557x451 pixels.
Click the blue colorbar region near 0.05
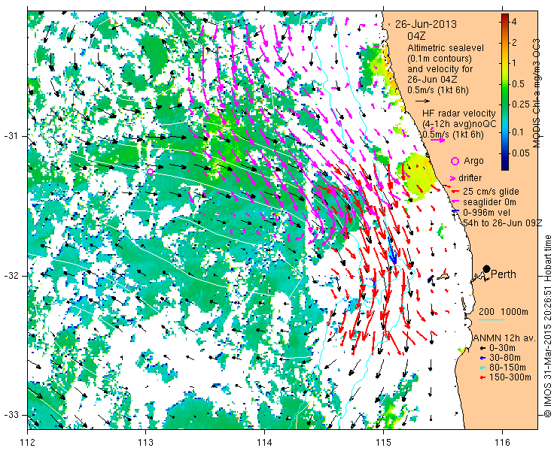click(505, 153)
